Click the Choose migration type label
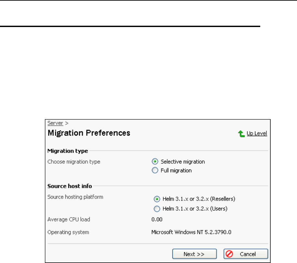 pyautogui.click(x=74, y=161)
